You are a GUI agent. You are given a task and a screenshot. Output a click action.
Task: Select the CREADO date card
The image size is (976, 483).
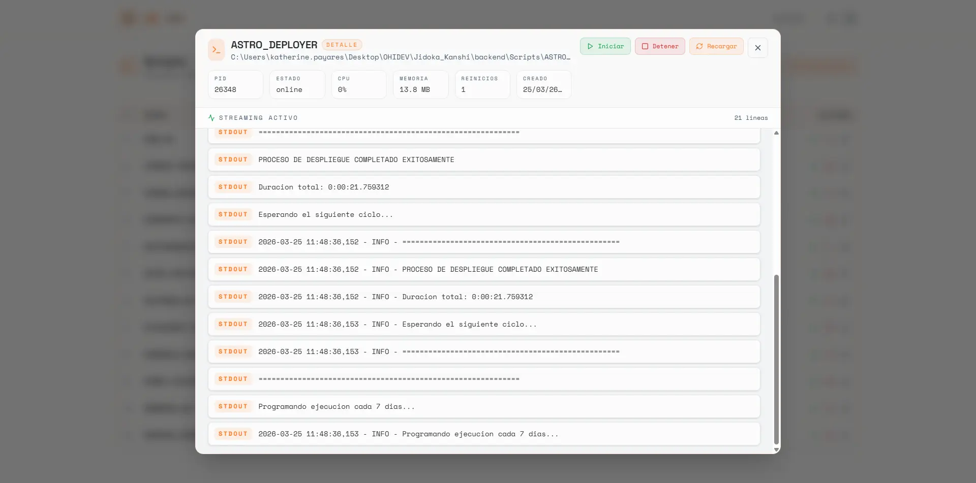point(544,84)
